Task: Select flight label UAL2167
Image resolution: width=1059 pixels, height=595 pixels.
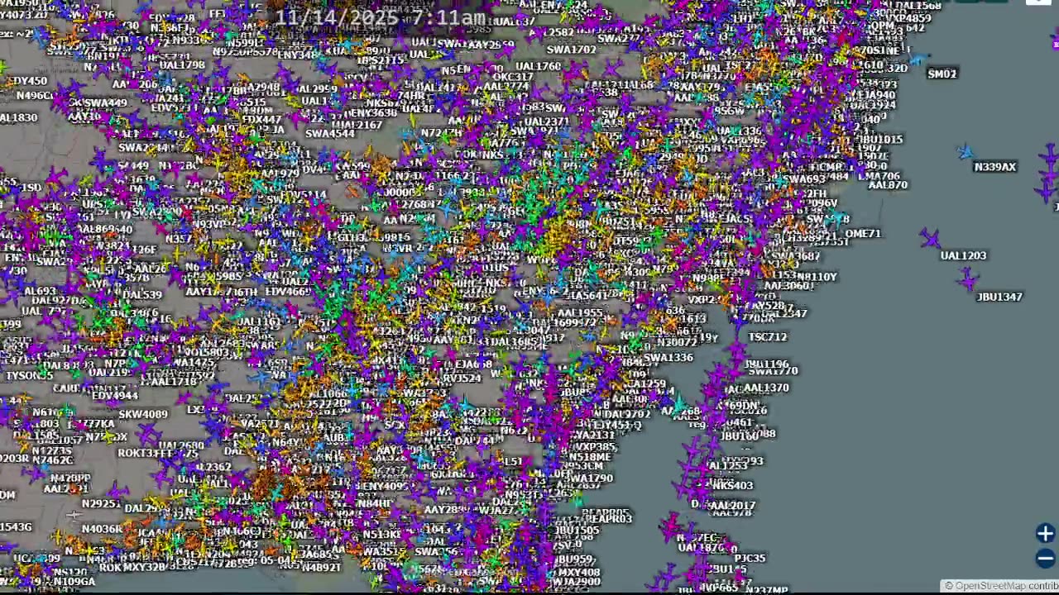Action: pyautogui.click(x=359, y=125)
